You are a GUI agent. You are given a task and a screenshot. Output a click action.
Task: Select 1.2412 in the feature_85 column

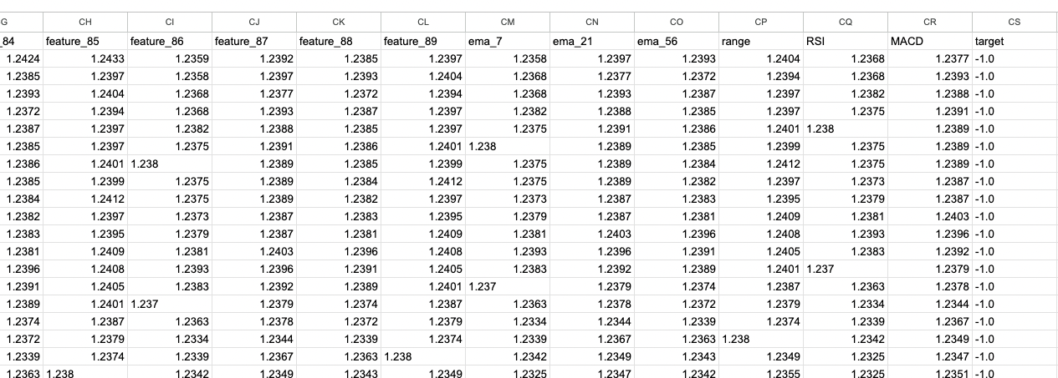(85, 199)
